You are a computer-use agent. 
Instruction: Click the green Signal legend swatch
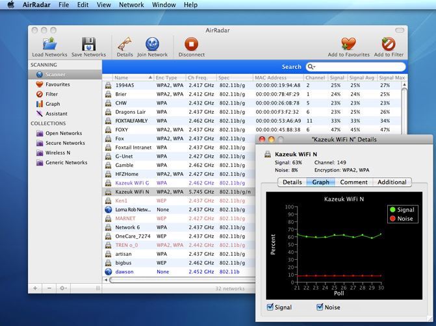[392, 210]
